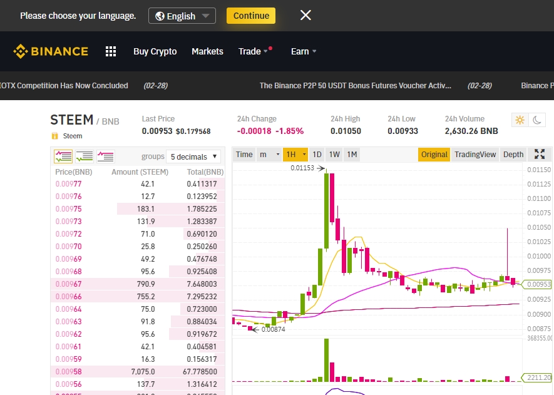554x395 pixels.
Task: Select the 1D chart interval
Action: click(x=317, y=155)
